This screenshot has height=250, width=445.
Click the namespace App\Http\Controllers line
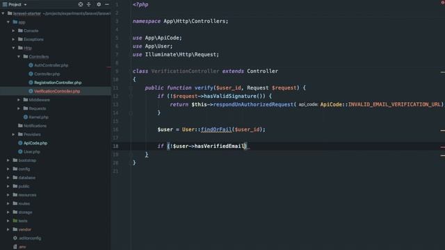pos(180,22)
